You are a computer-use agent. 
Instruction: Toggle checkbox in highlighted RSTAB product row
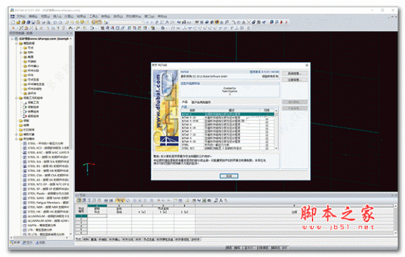coord(267,114)
